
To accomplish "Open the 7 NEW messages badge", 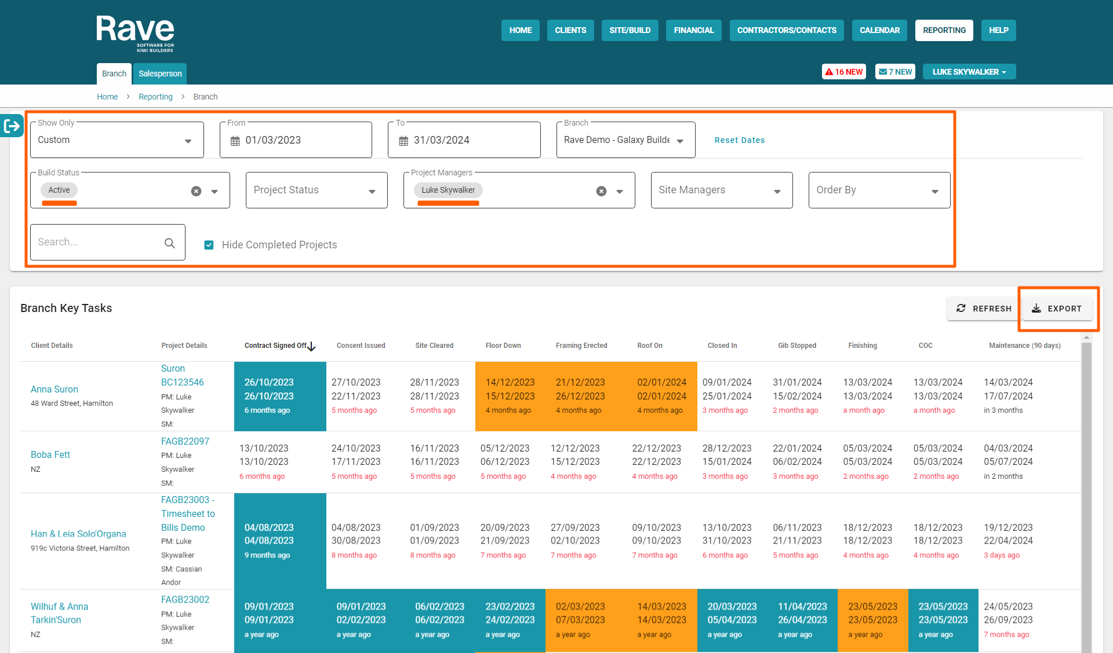I will (895, 72).
